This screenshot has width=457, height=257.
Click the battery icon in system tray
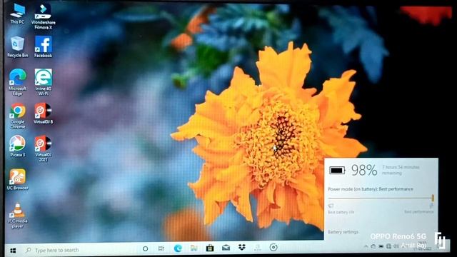click(381, 246)
